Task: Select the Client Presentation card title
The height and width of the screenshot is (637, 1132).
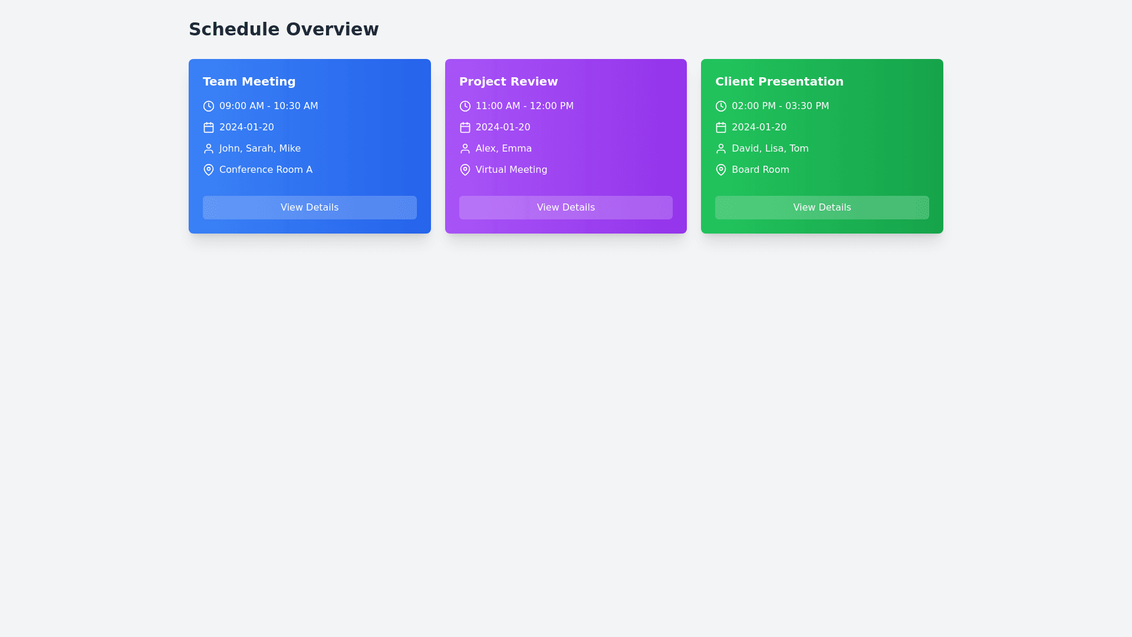Action: pos(779,81)
